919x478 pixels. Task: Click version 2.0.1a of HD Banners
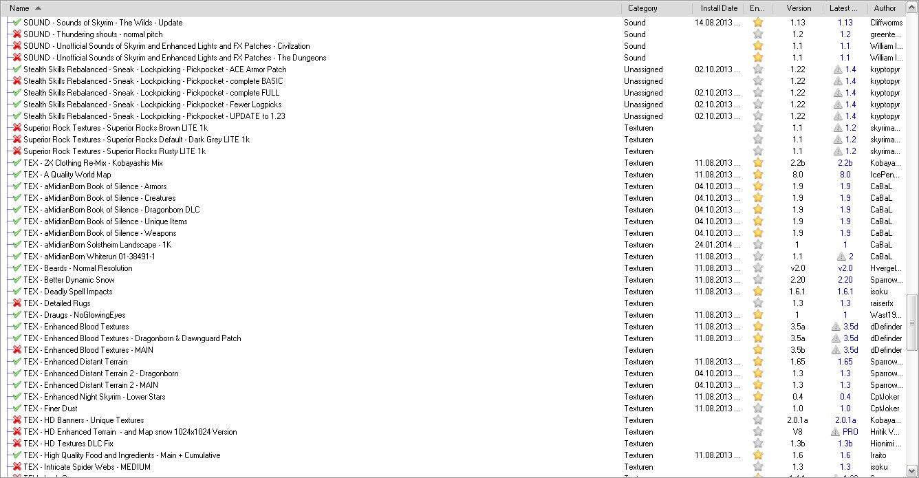tap(797, 420)
